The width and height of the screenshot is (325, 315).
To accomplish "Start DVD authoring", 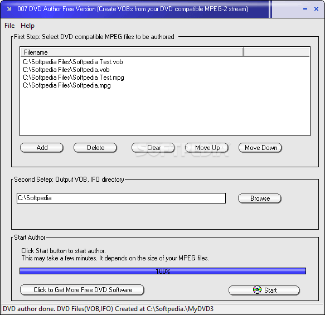I will pyautogui.click(x=264, y=290).
